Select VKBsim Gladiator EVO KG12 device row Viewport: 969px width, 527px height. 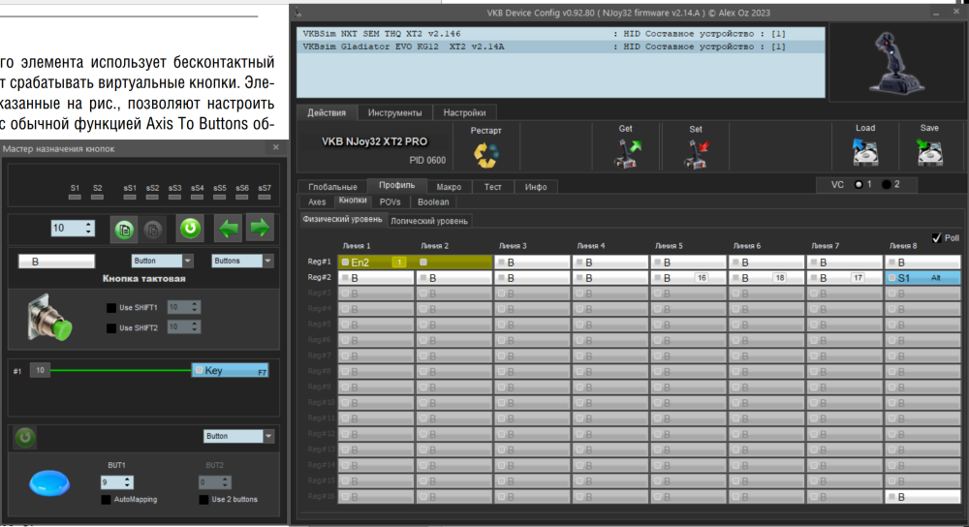click(x=560, y=46)
